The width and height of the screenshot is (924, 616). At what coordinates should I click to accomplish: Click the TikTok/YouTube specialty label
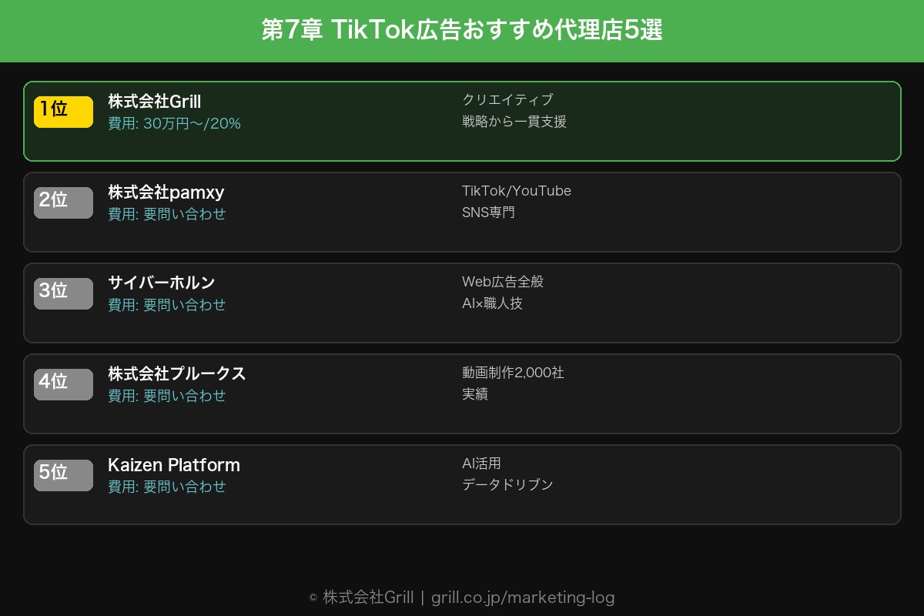point(517,190)
